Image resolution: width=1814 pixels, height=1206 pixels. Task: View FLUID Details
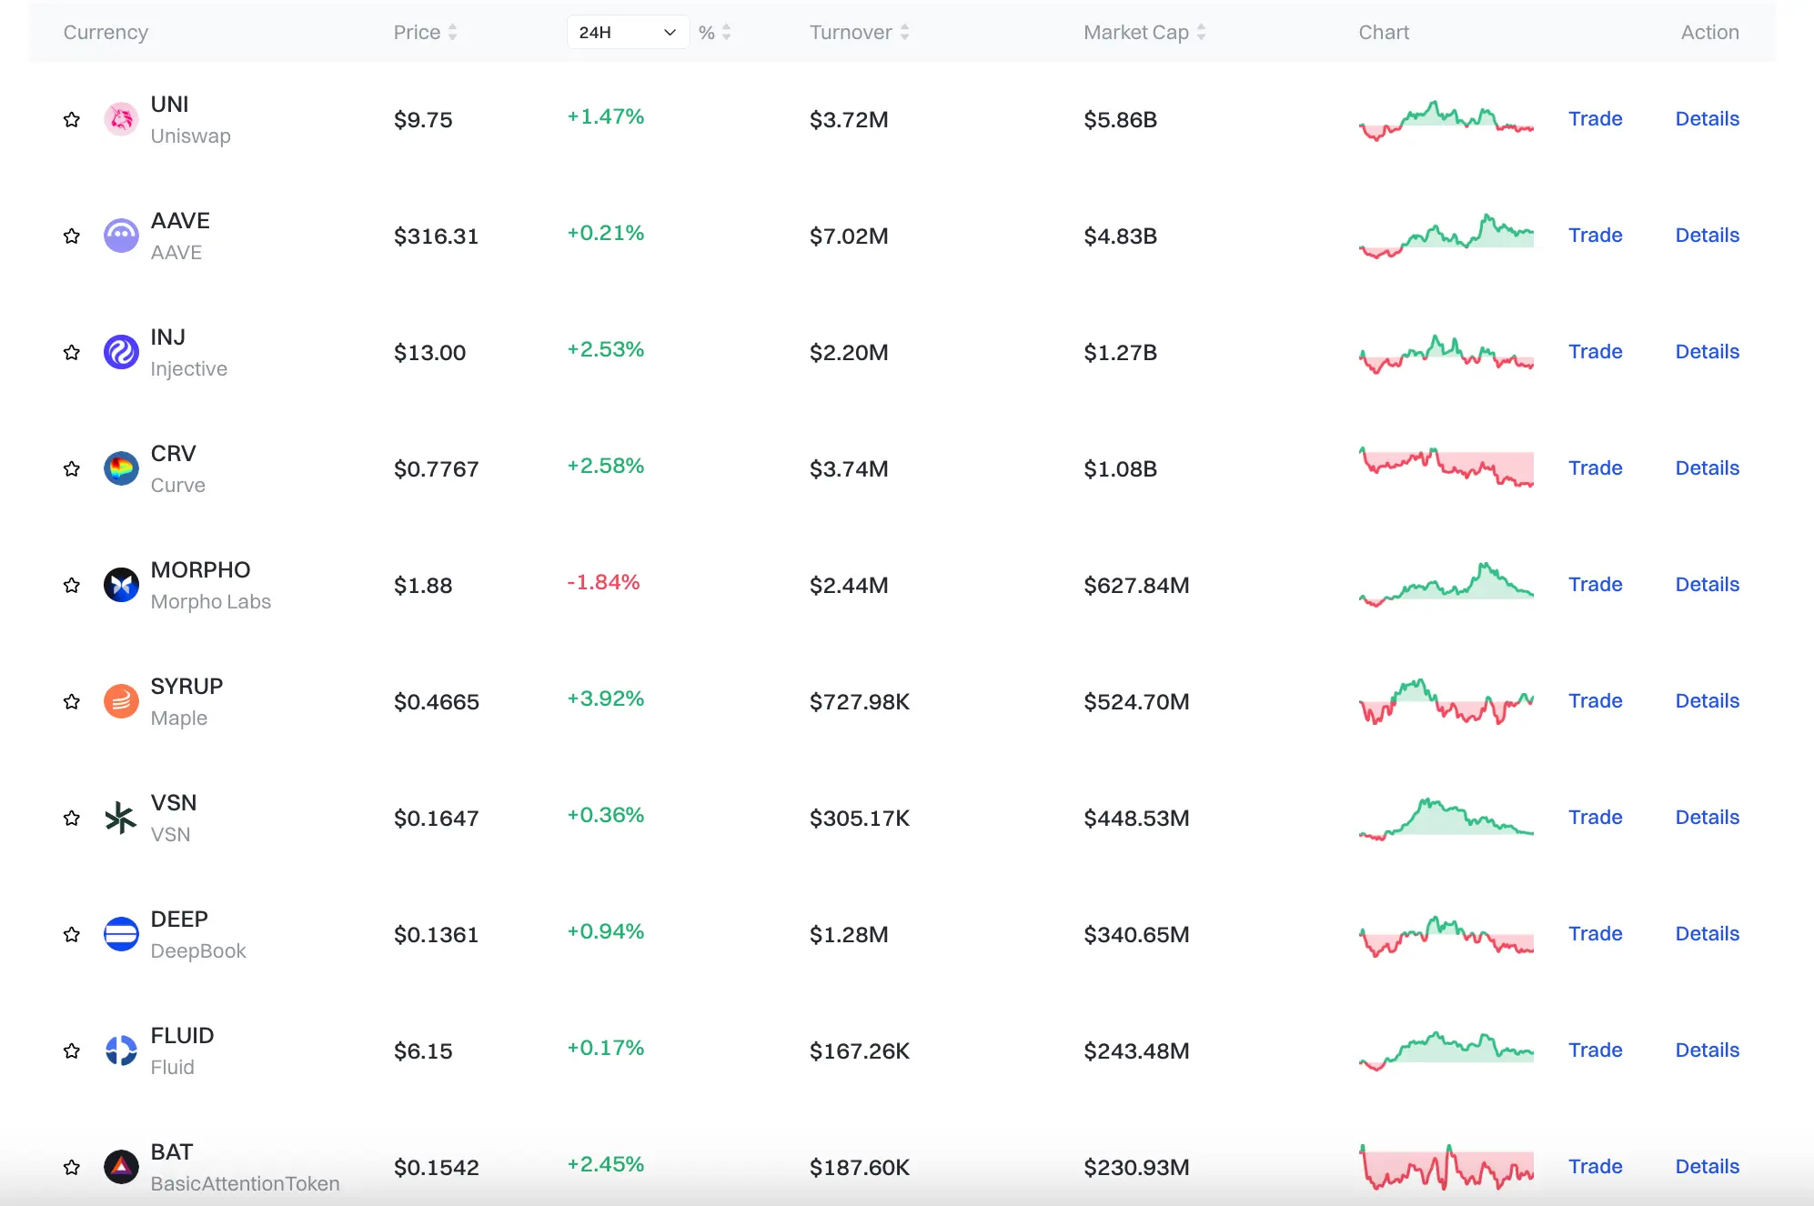pyautogui.click(x=1707, y=1050)
